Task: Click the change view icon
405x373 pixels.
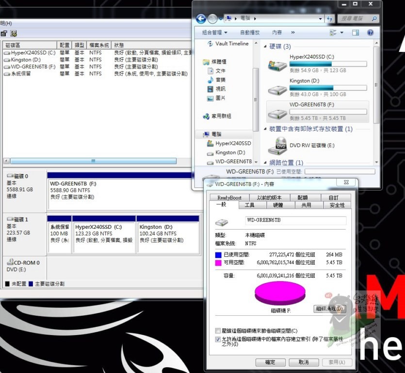Action: pos(333,33)
